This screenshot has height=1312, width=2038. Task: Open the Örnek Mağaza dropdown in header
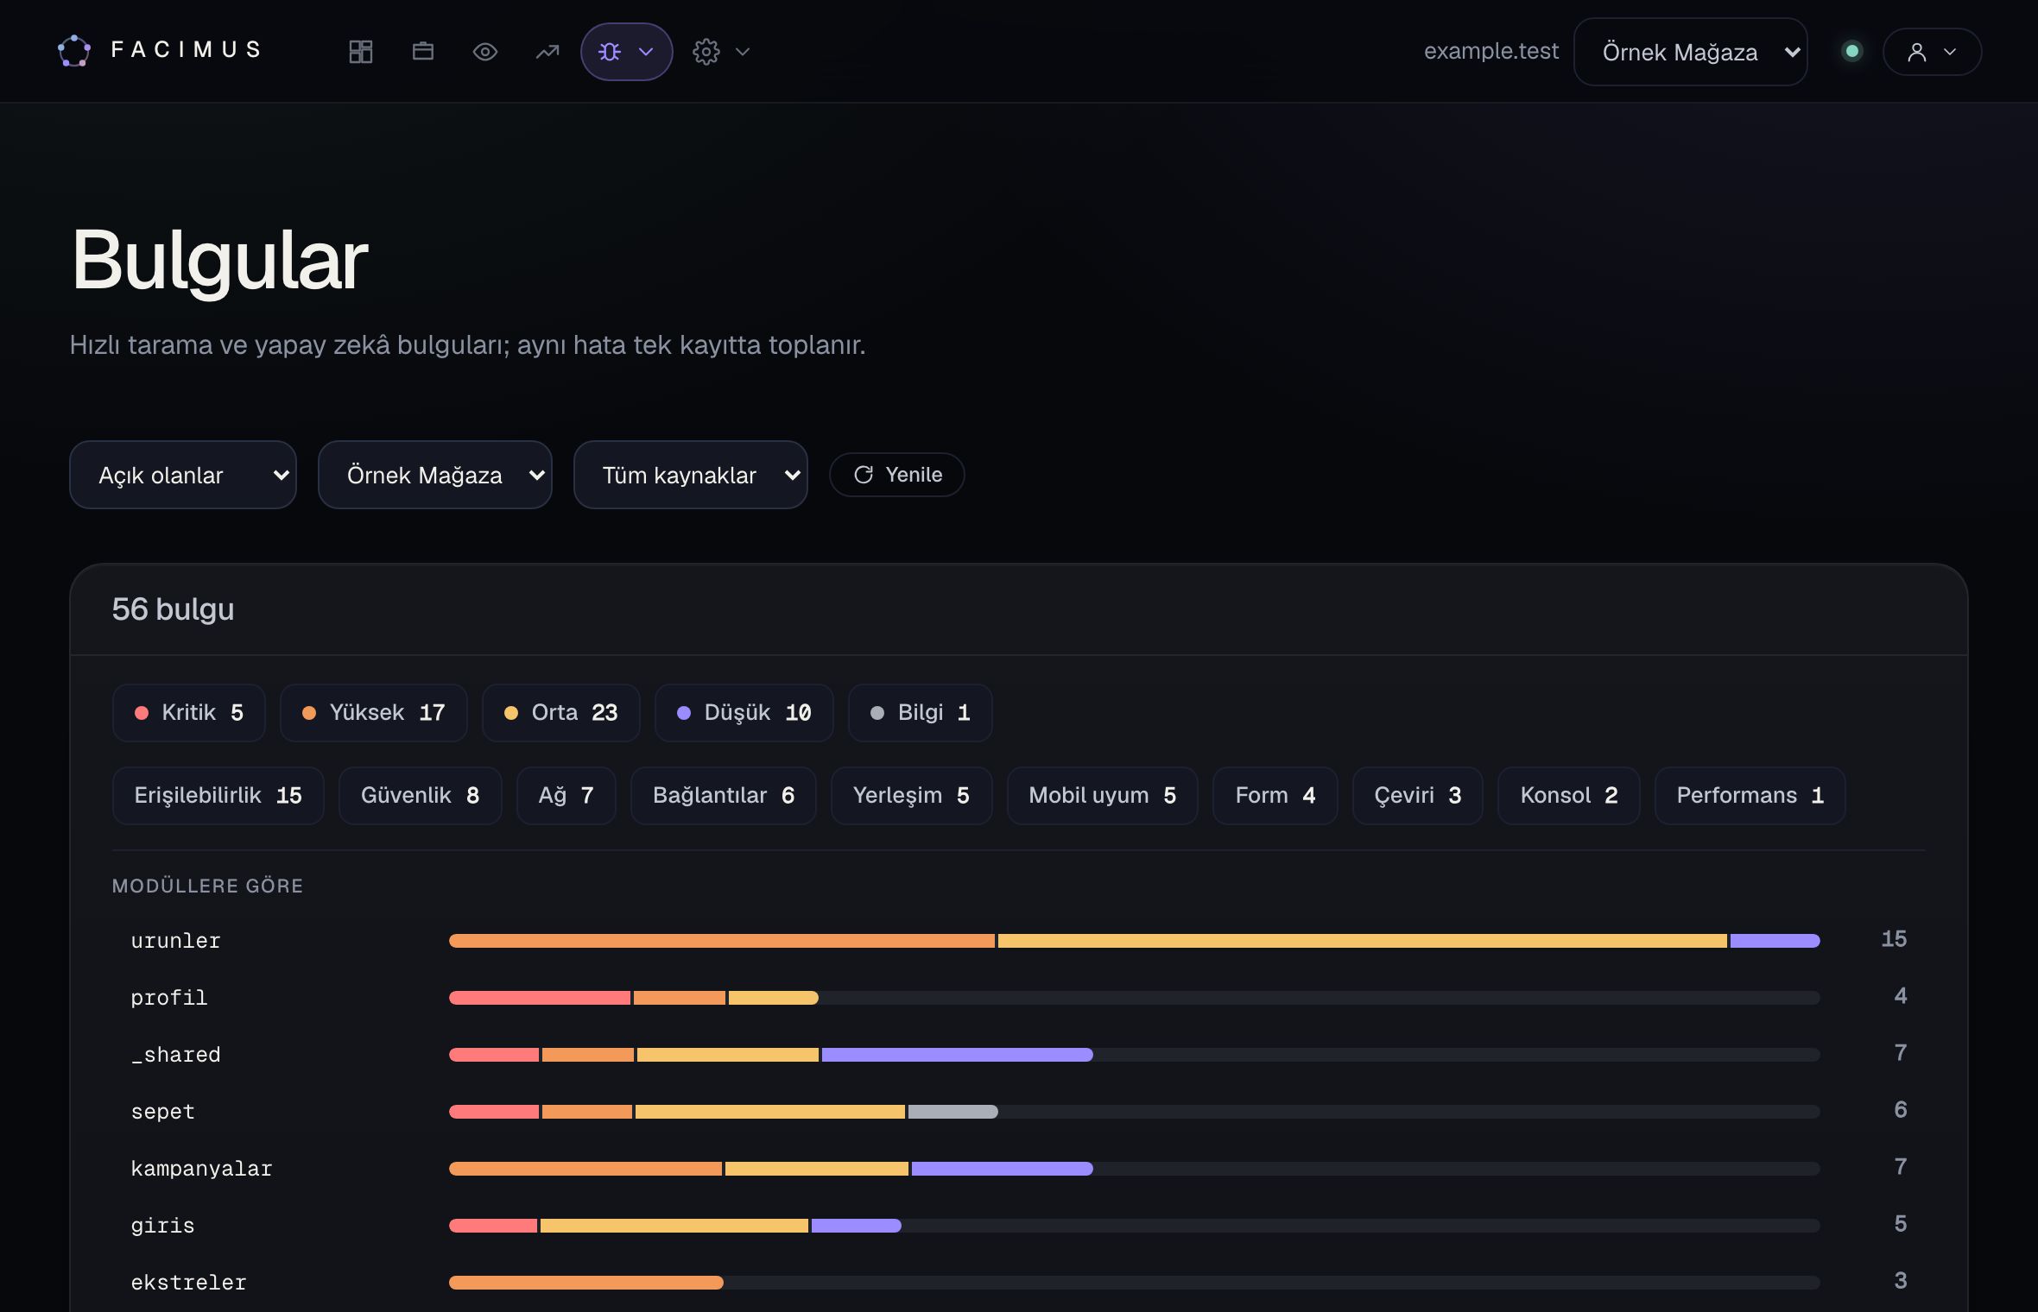[x=1691, y=52]
